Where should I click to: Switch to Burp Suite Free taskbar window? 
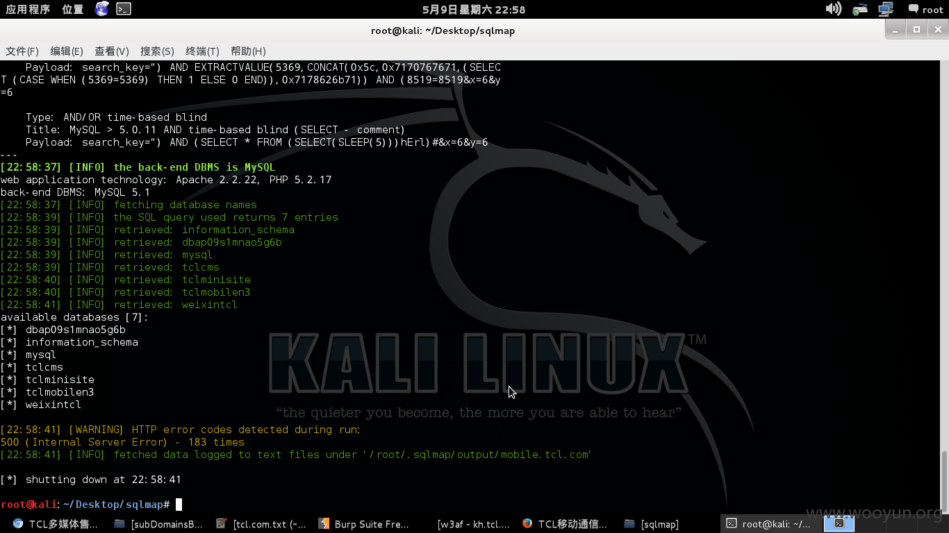(x=364, y=524)
